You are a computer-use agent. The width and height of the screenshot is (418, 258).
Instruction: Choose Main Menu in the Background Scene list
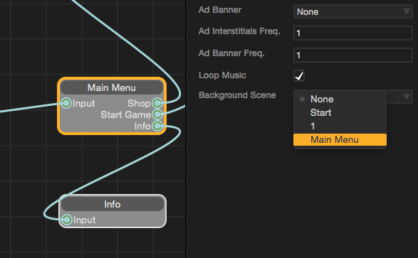point(340,139)
